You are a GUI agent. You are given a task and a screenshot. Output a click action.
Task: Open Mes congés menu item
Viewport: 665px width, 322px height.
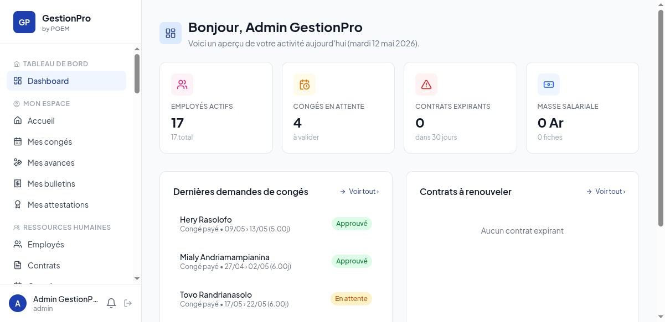(66, 141)
